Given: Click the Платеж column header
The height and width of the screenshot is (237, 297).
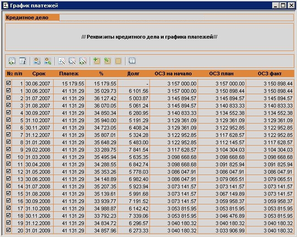Looking at the screenshot, I should click(x=69, y=73).
